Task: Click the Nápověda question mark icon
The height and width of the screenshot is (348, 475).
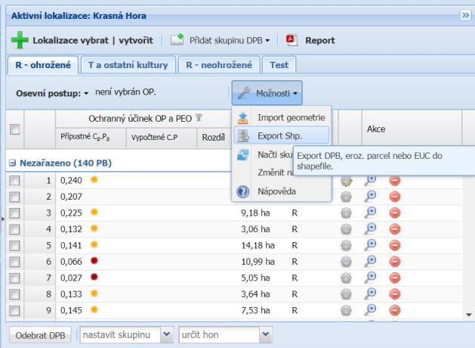Action: tap(243, 191)
